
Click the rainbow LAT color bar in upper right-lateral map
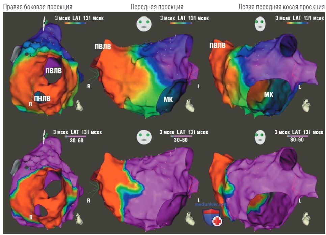(75, 23)
